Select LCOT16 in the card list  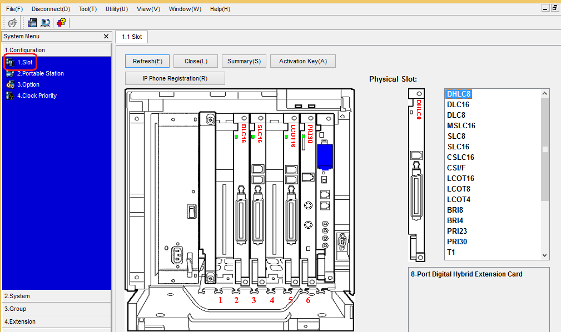coord(460,178)
